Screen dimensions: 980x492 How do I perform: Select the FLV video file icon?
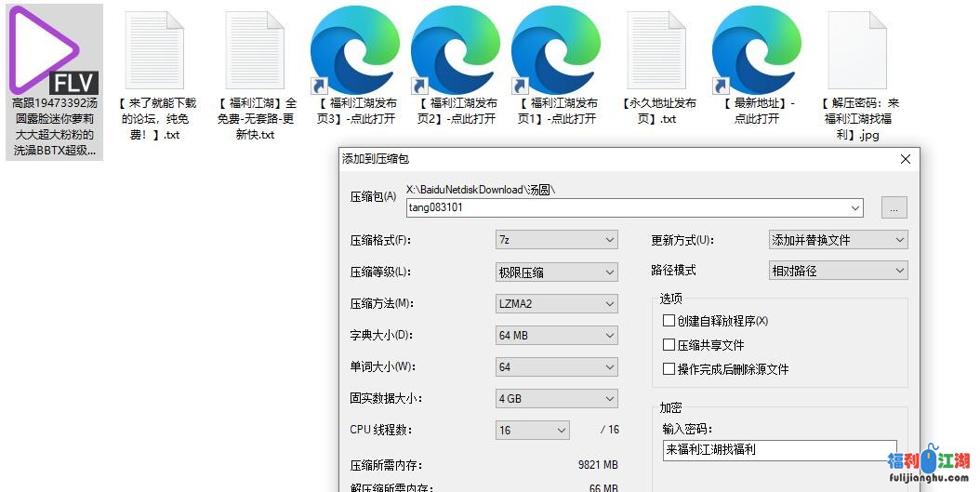[x=54, y=50]
